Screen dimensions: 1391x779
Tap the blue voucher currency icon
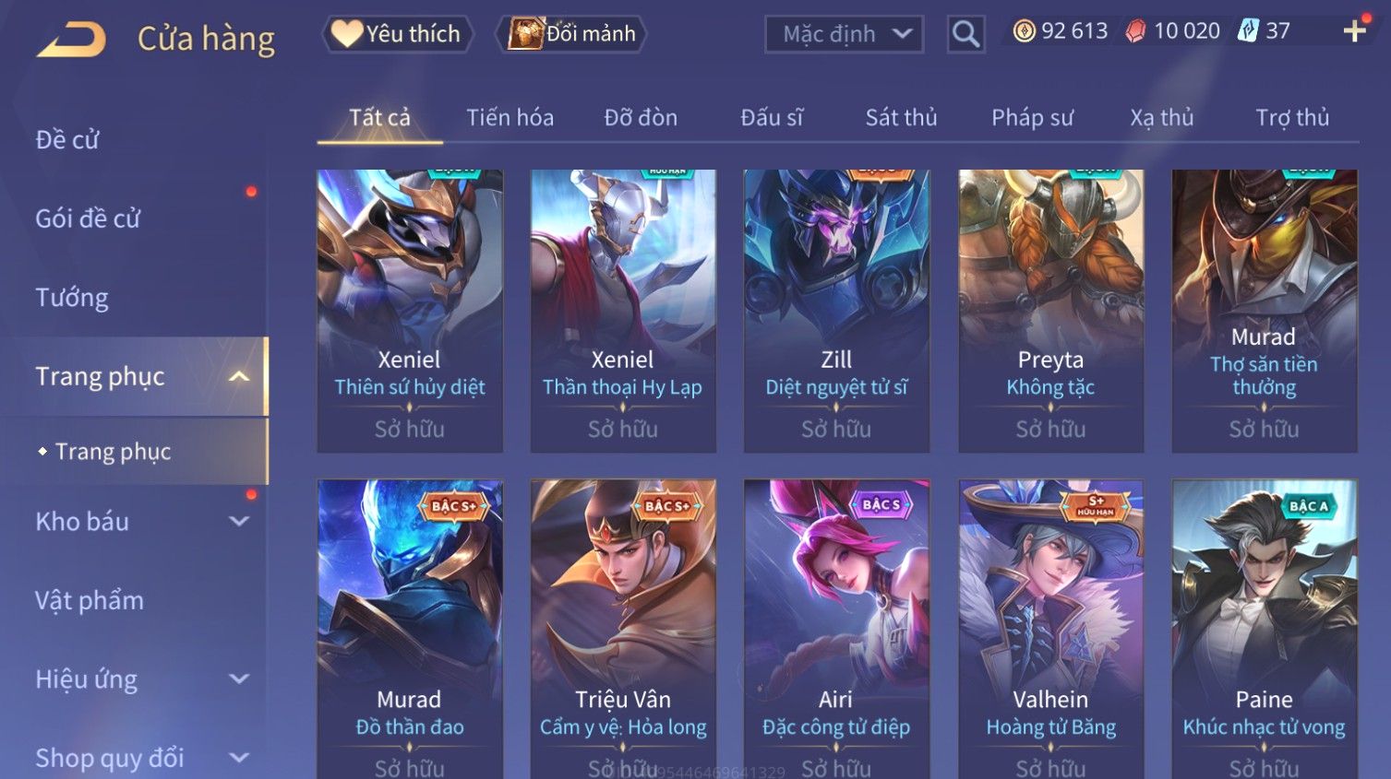[1248, 30]
